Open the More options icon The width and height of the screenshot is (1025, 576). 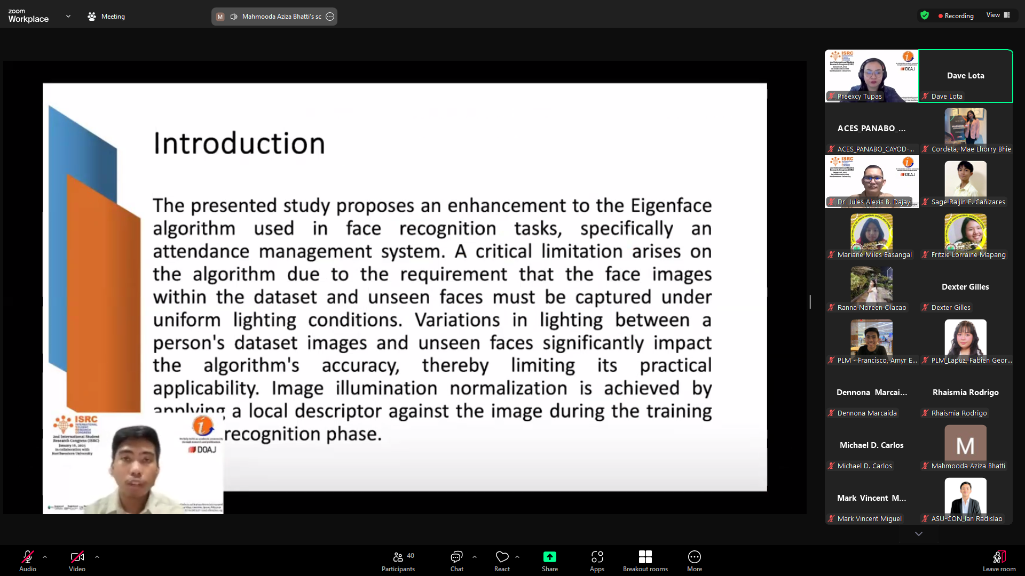point(694,557)
